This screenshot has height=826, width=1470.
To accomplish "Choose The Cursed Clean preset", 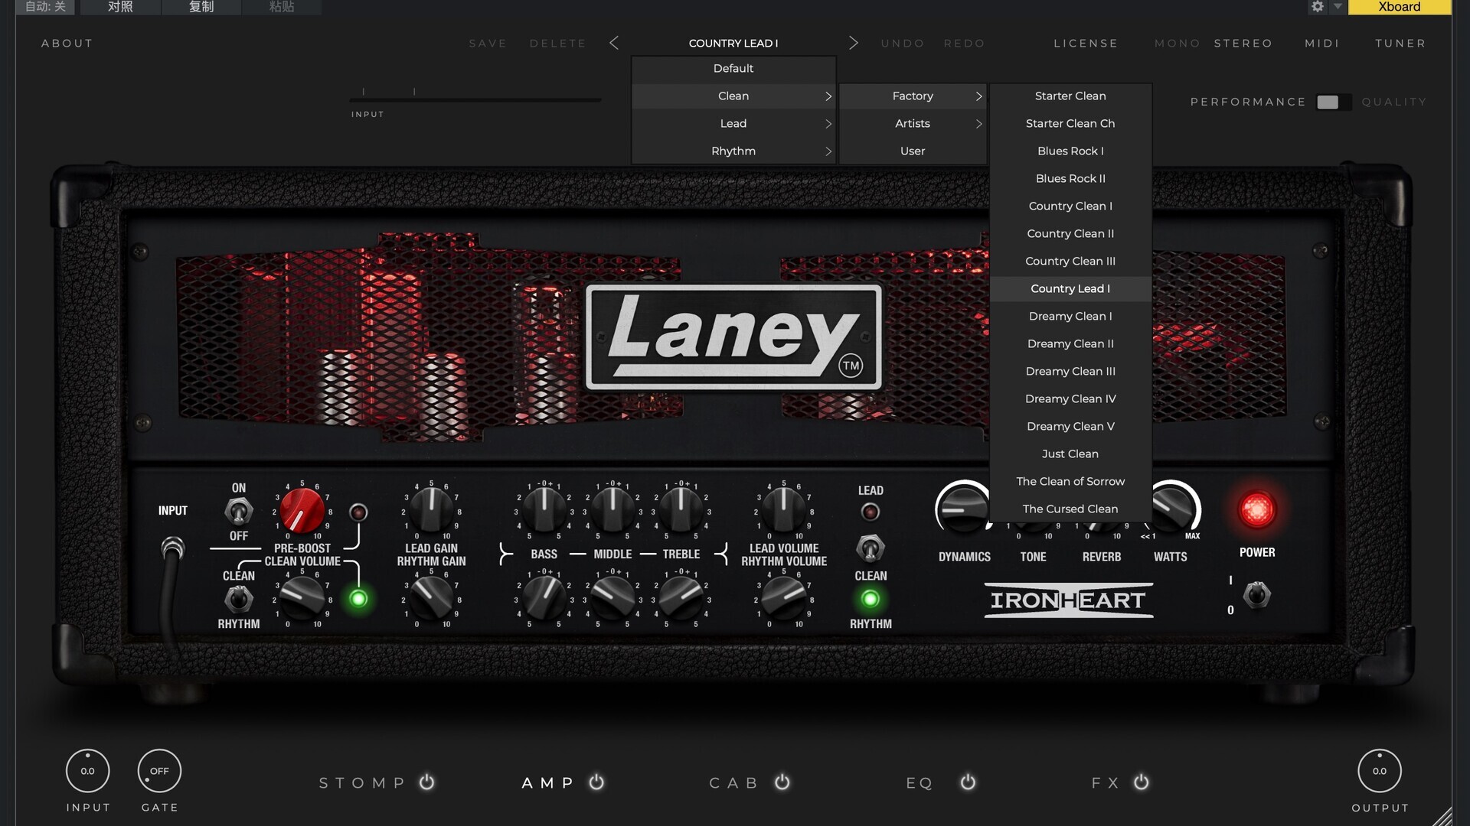I will [x=1070, y=509].
